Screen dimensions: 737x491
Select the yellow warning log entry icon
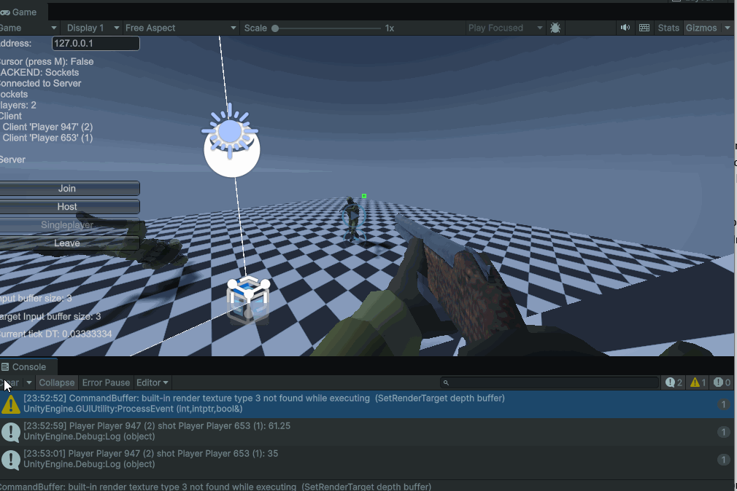pyautogui.click(x=11, y=404)
